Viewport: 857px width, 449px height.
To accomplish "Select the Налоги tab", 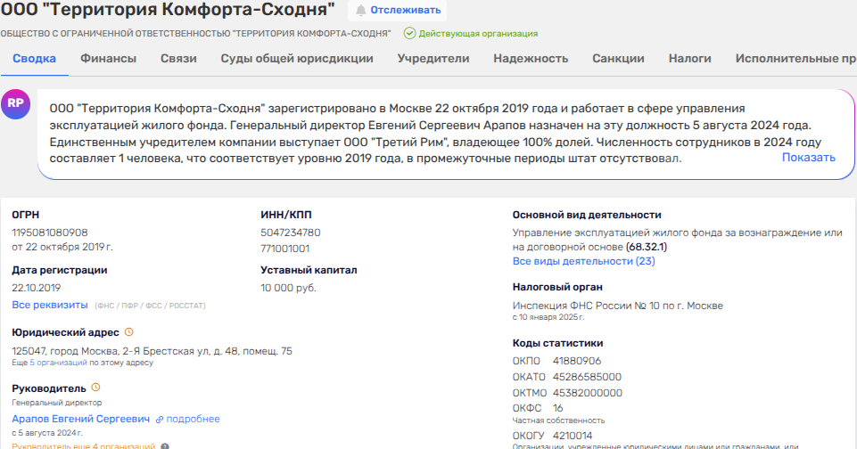I will (x=689, y=59).
